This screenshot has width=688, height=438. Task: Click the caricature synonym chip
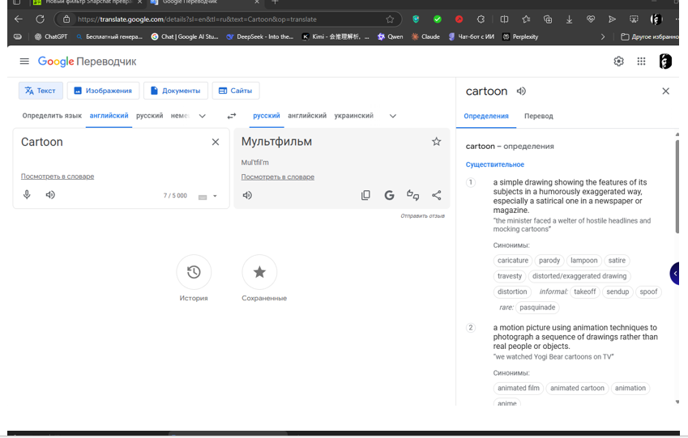tap(512, 261)
